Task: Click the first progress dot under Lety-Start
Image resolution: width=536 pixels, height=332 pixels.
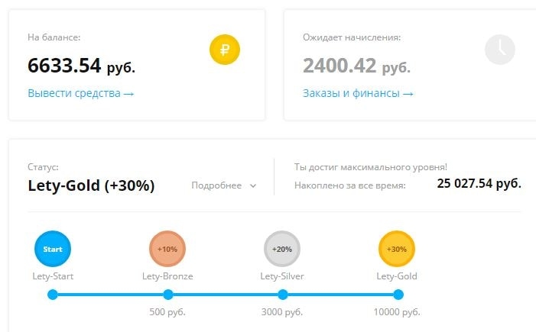Action: [53, 295]
